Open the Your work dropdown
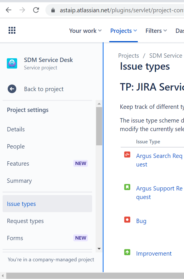This screenshot has width=184, height=279. [x=85, y=31]
